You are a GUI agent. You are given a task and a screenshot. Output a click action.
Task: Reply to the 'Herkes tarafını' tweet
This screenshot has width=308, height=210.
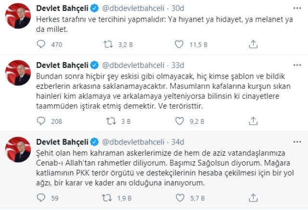tap(42, 44)
